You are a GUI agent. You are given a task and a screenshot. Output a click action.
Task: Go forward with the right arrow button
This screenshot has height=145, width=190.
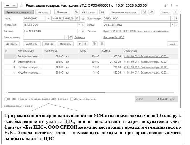[x=14, y=5]
